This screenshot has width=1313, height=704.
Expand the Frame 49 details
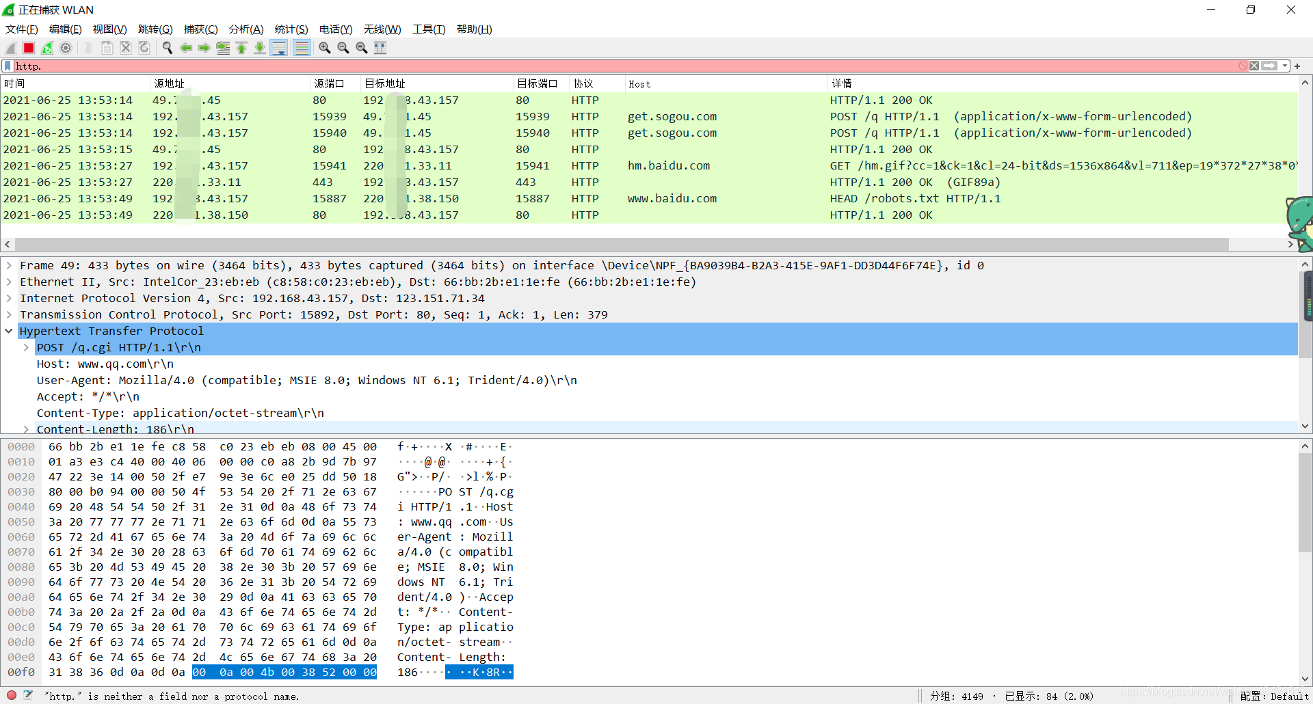(9, 265)
